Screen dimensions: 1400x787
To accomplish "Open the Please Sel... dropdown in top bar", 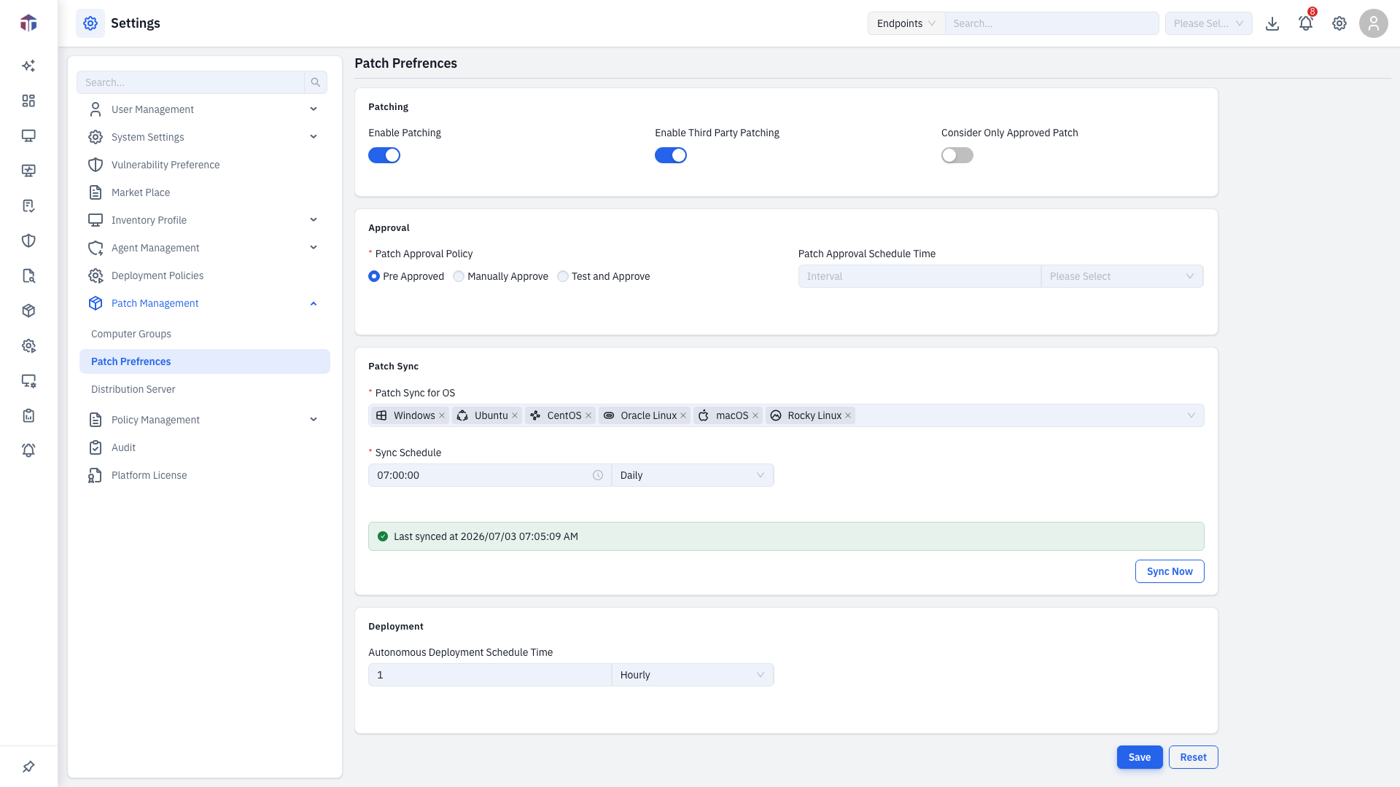I will click(1209, 23).
